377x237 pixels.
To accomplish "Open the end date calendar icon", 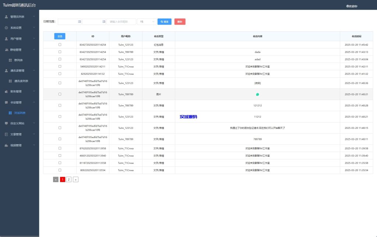I will 103,22.
